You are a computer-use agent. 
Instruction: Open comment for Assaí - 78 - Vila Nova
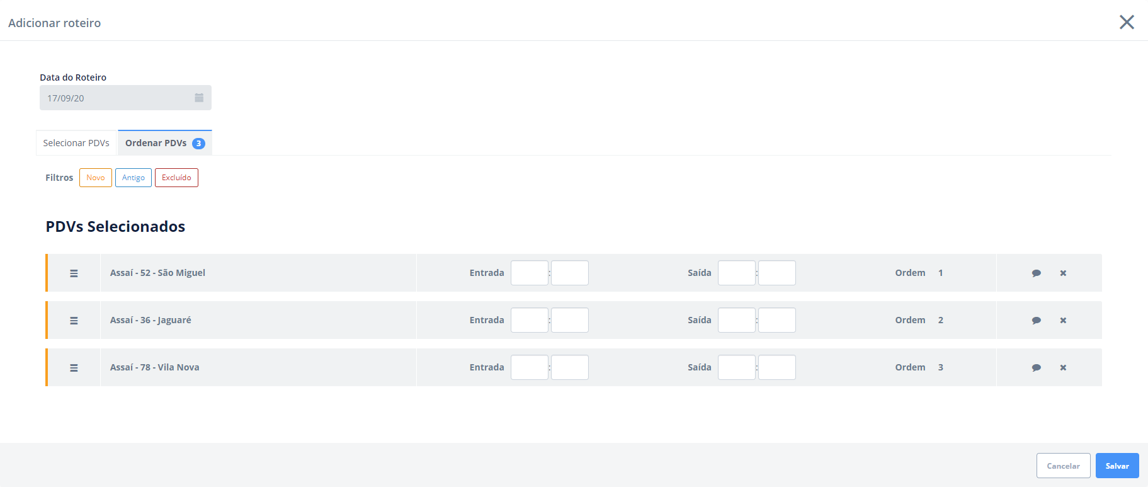pos(1036,368)
